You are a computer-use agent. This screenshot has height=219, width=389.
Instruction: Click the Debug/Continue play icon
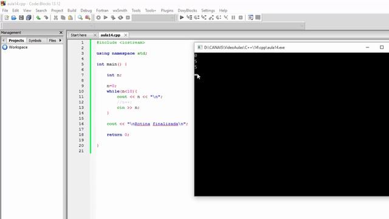point(182,18)
